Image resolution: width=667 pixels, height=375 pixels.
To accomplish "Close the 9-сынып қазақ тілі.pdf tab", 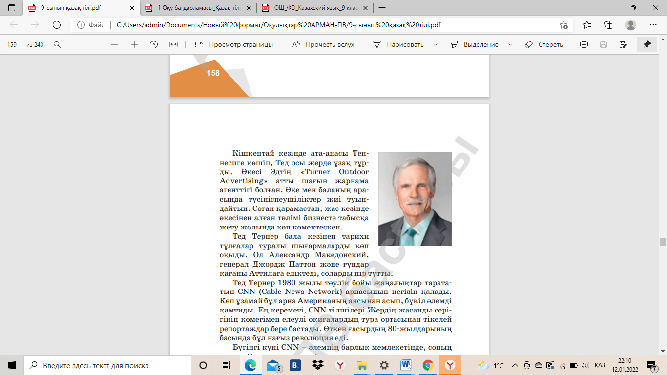I will coord(131,8).
